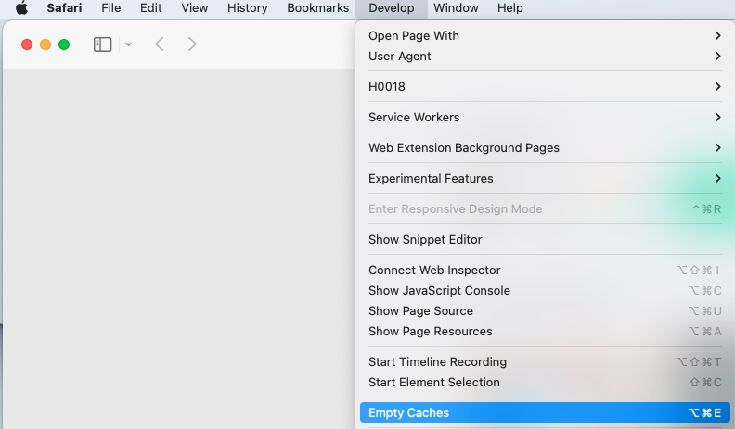Choose Connect Web Inspector
This screenshot has height=429, width=735.
point(545,270)
